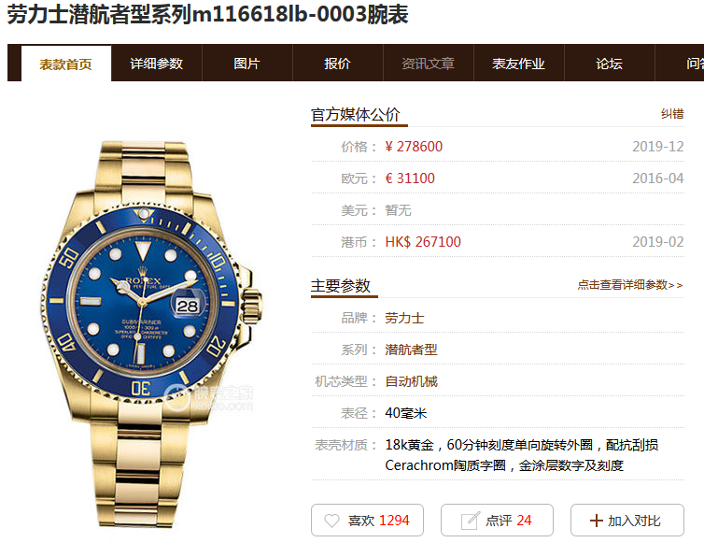Click the ¥ 278600 price value
The height and width of the screenshot is (557, 704).
click(414, 147)
